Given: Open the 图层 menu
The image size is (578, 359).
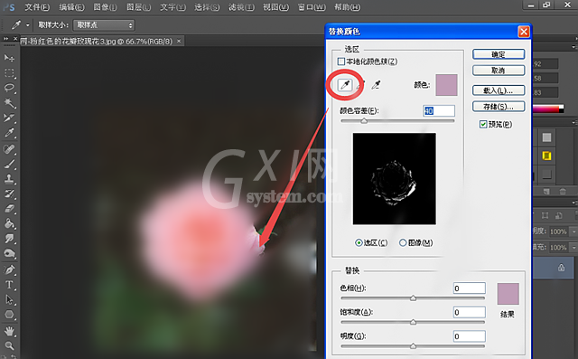Looking at the screenshot, I should 138,7.
